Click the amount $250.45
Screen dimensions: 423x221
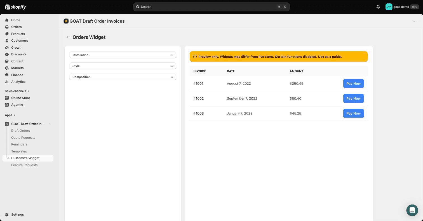[x=297, y=83]
